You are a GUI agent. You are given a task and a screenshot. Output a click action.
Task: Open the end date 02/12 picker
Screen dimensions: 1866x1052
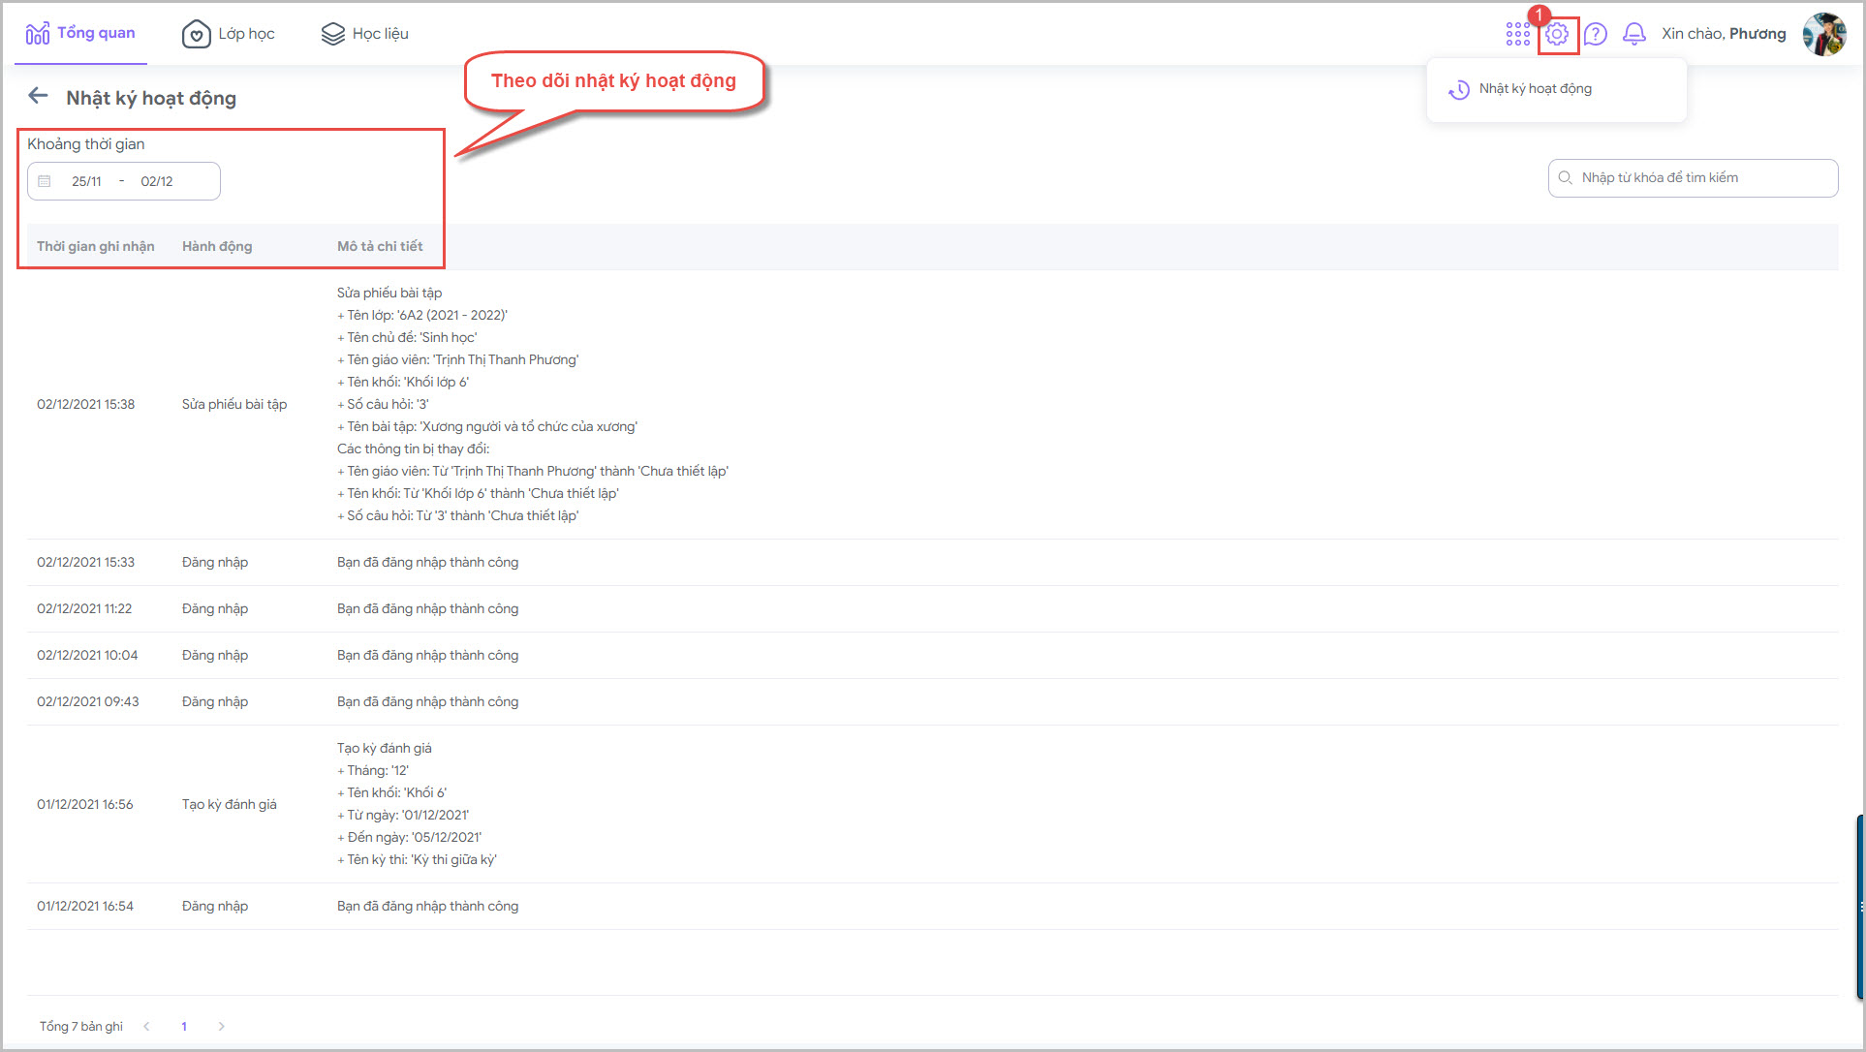click(x=157, y=181)
